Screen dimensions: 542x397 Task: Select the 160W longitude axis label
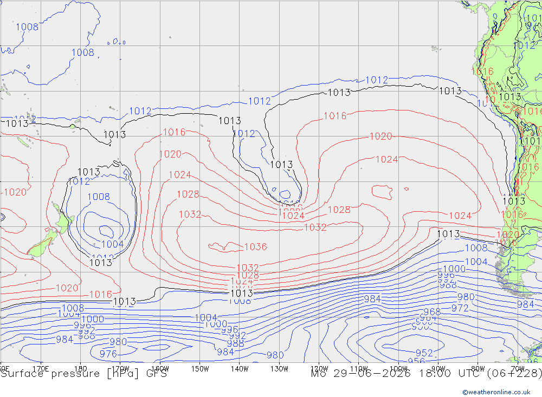pyautogui.click(x=160, y=369)
